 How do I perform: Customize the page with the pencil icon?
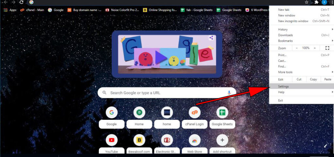click(325, 146)
